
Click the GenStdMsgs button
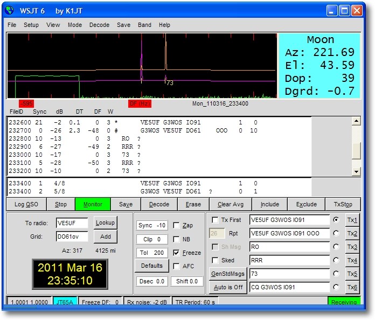[x=227, y=274]
